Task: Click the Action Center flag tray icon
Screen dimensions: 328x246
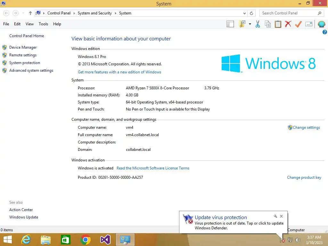Action: pyautogui.click(x=283, y=240)
